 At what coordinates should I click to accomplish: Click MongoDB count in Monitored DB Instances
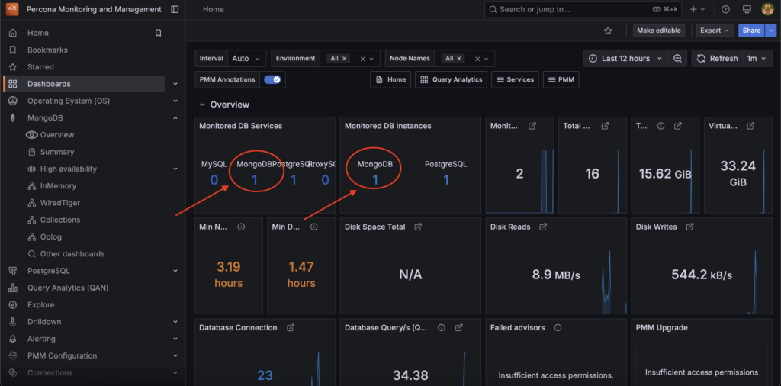click(x=375, y=180)
